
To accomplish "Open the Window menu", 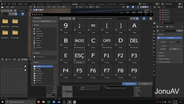I will [x=20, y=4].
